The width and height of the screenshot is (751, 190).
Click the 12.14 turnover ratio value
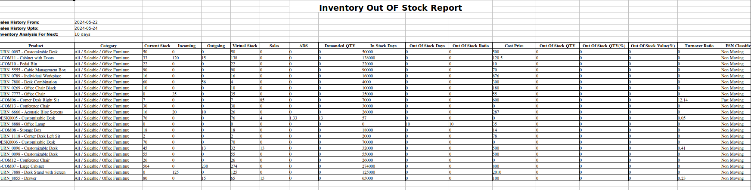point(683,100)
